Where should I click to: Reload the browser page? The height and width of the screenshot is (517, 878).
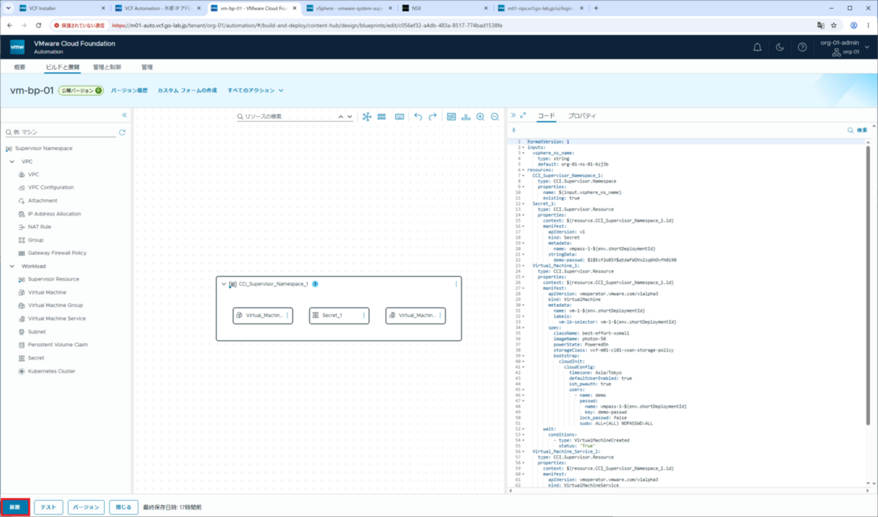coord(38,25)
